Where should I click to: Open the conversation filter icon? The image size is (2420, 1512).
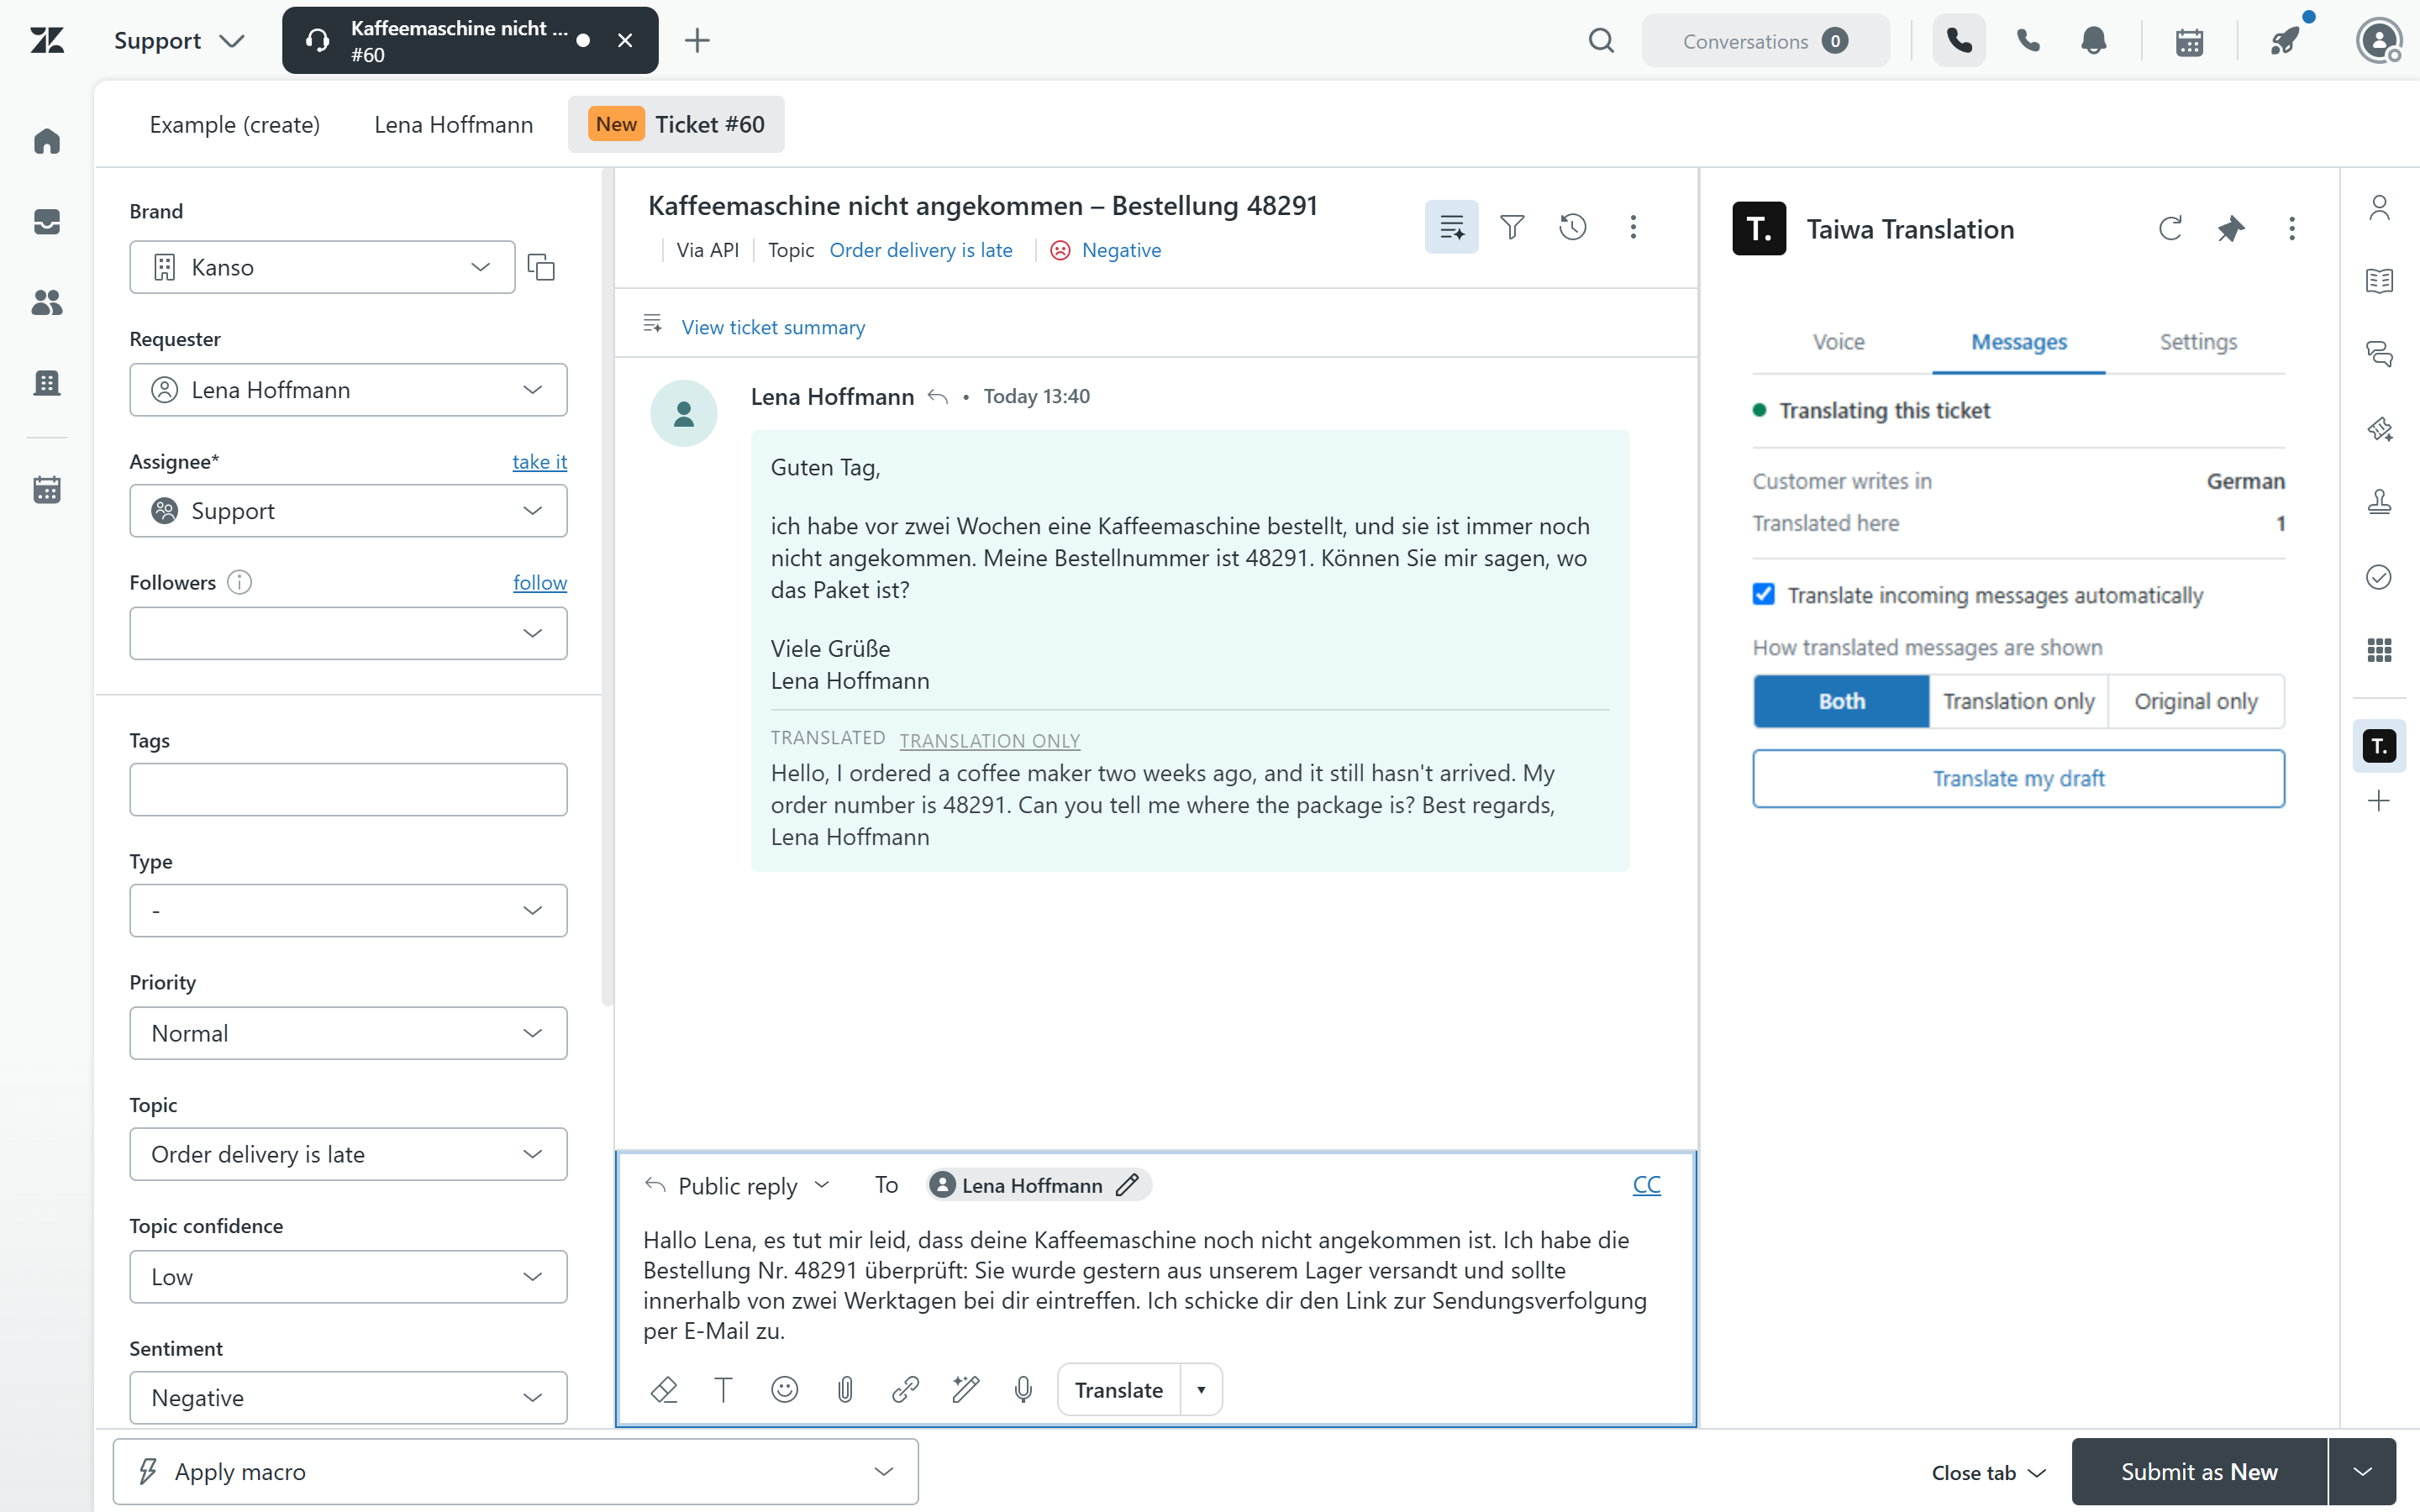click(x=1512, y=227)
